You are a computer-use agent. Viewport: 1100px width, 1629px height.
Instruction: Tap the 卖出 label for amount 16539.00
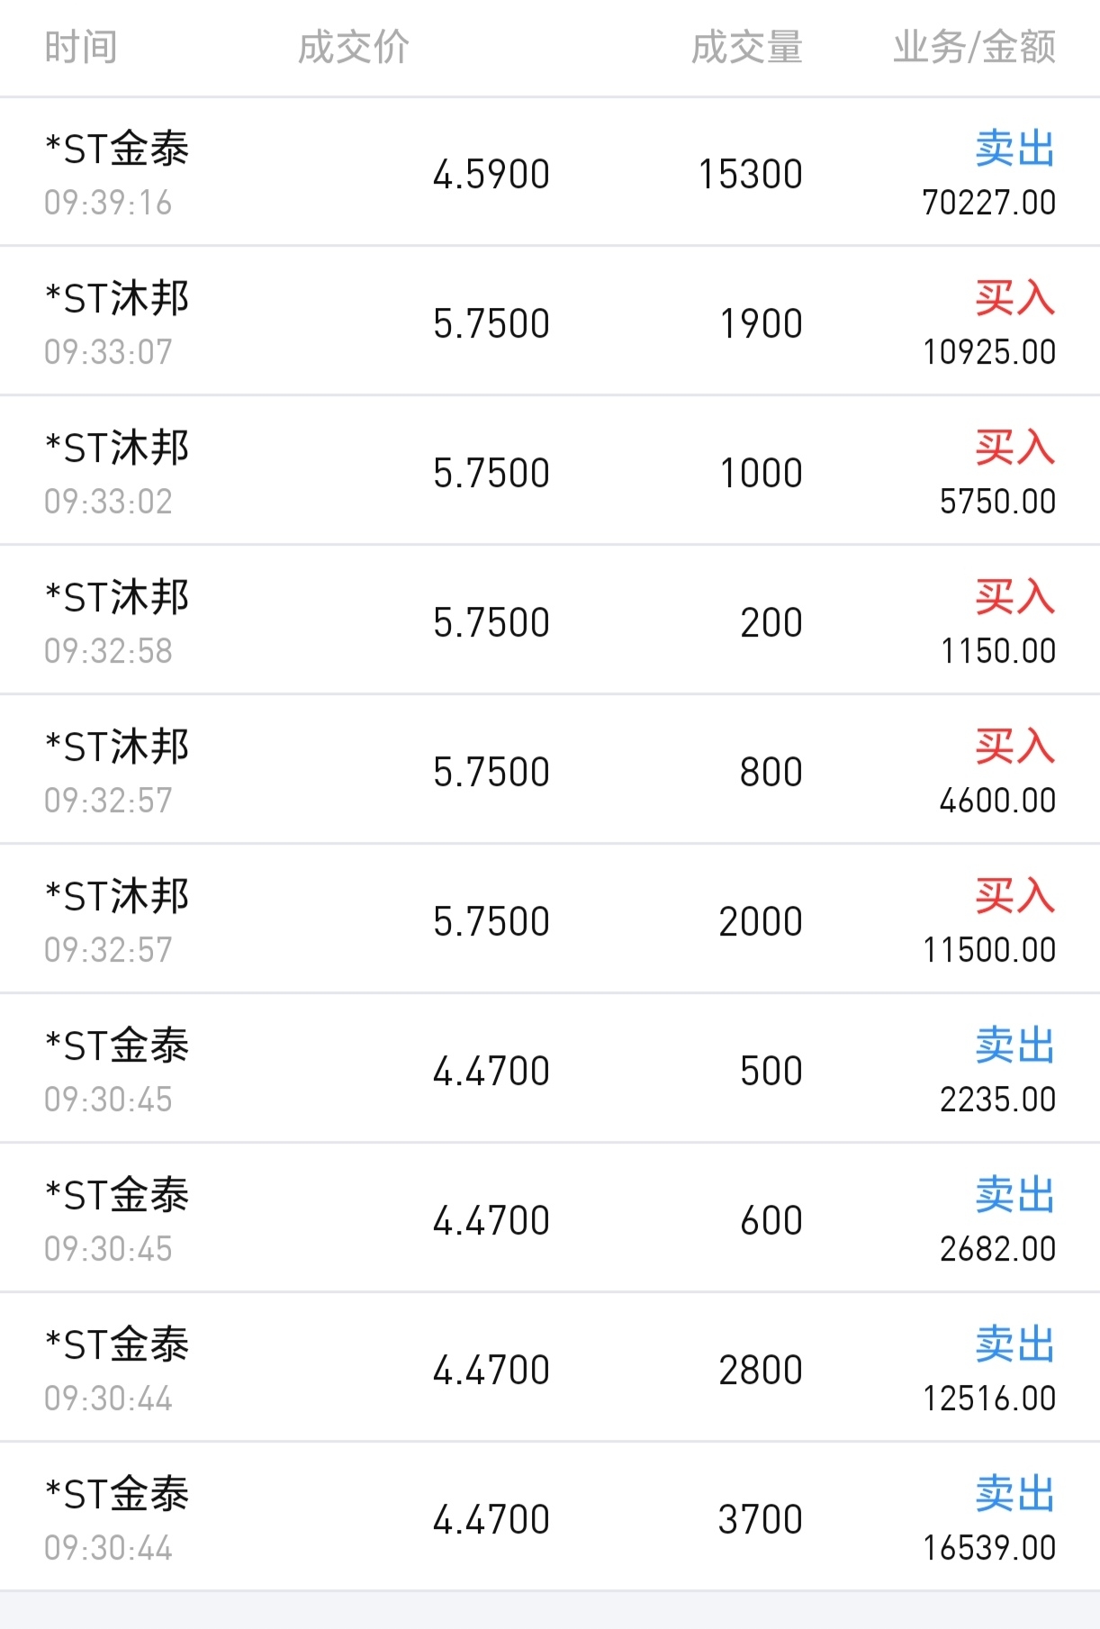click(1015, 1494)
